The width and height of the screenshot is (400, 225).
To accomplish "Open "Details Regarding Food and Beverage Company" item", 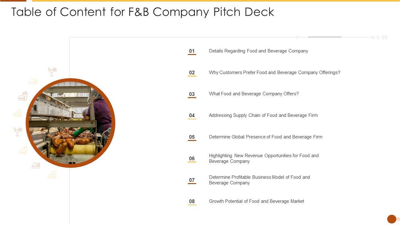I will (258, 51).
